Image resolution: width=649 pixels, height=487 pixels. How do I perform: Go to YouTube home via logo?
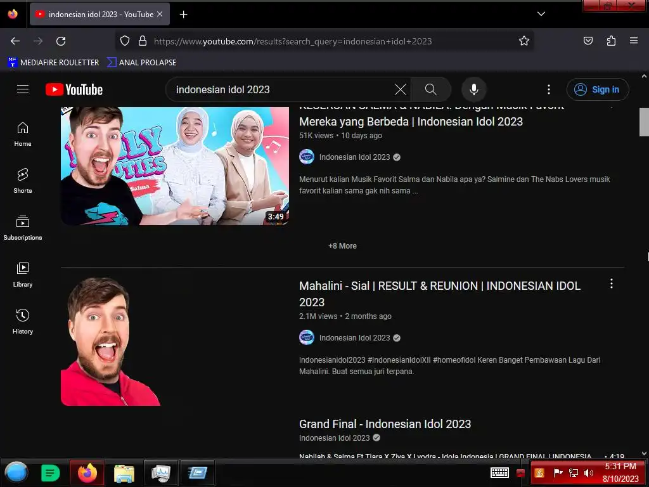[74, 89]
